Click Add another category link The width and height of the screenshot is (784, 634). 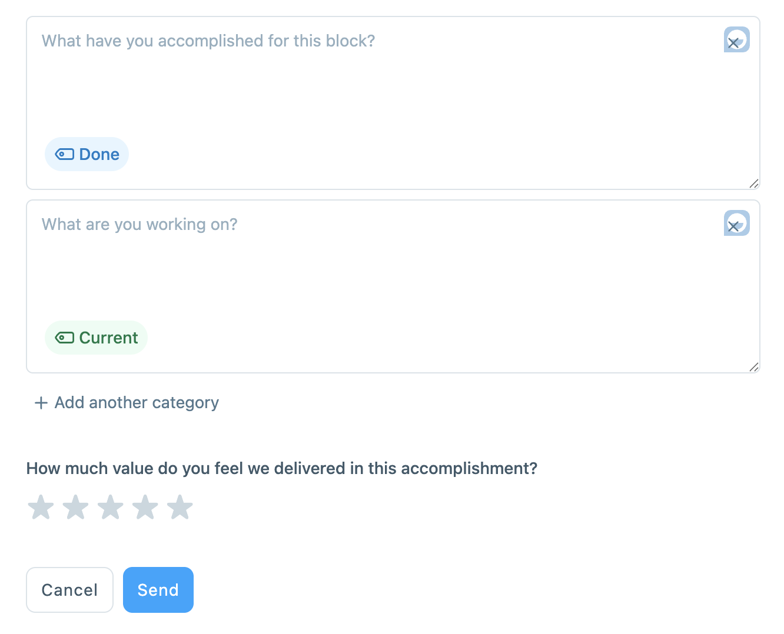[137, 403]
